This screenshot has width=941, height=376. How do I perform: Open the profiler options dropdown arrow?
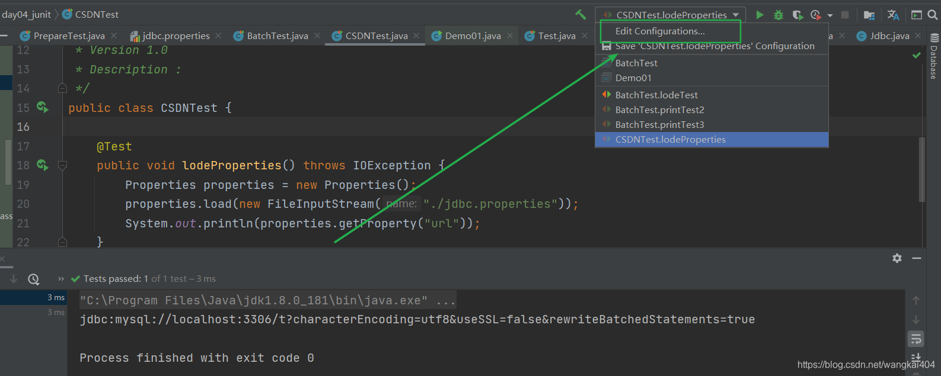[830, 15]
